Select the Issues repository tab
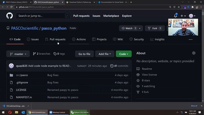Screen dimensions: 204x115 point(33,39)
